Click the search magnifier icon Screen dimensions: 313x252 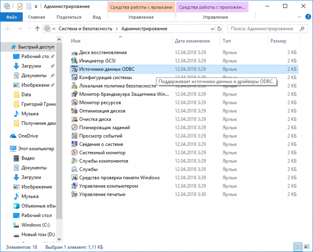pos(302,29)
